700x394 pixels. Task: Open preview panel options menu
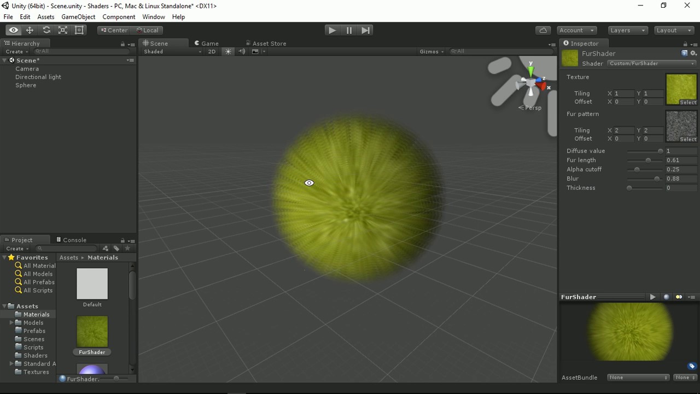pos(691,297)
